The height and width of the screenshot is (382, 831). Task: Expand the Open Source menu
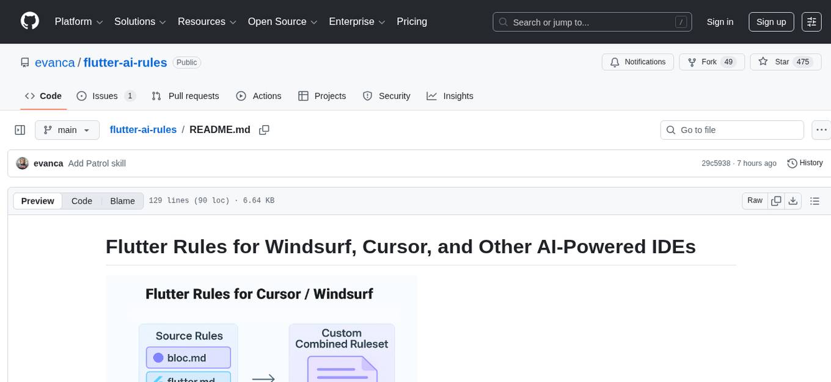pos(282,22)
